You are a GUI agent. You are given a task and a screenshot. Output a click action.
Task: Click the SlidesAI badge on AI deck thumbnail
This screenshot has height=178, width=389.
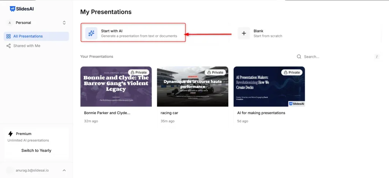pos(296,104)
